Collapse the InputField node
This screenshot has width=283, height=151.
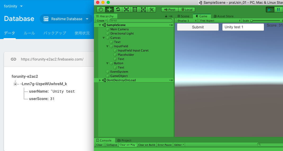pos(107,46)
